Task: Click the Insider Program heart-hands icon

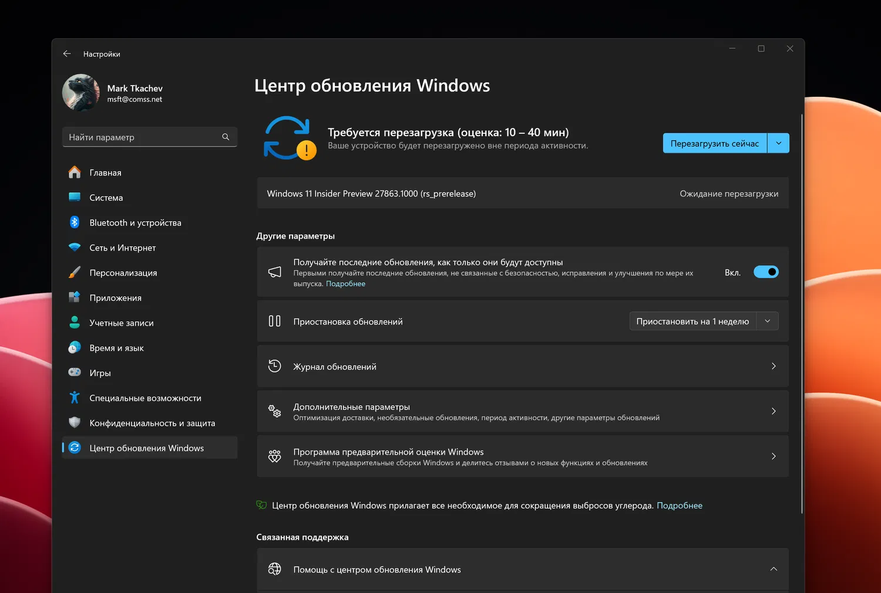Action: point(274,456)
